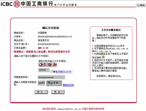Viewport: 146px width, 111px height.
Task: Focus the 网银登录密码 password field
Action: click(51, 77)
